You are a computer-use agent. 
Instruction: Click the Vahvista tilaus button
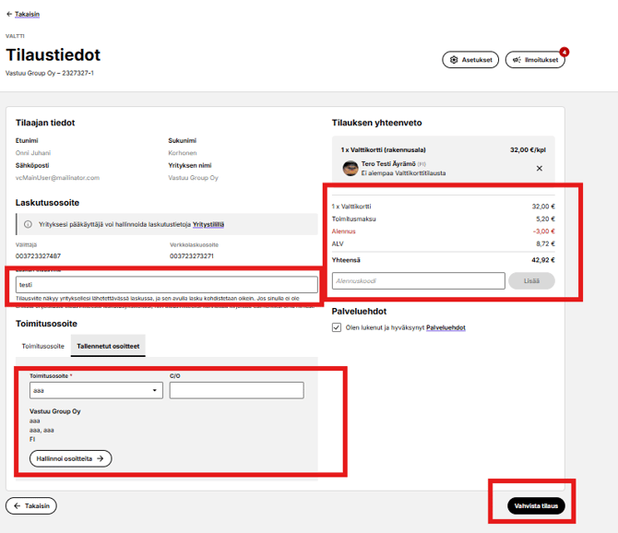tap(536, 506)
